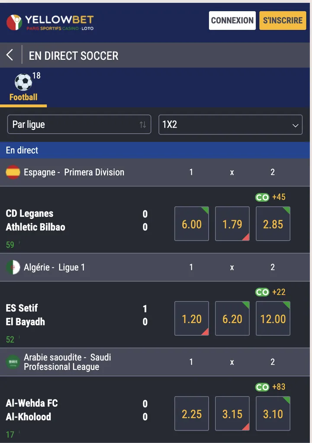
Task: Click the Algeria flag beside Ligue 1
Action: 13,267
